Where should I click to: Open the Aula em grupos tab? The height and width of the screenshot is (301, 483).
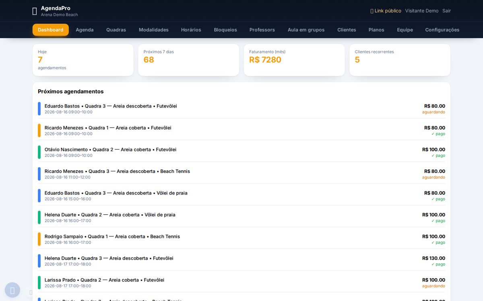[306, 30]
